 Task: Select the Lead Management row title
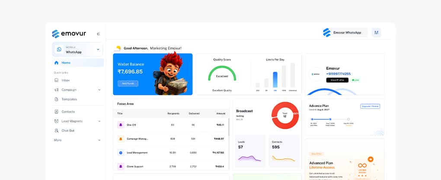tap(137, 153)
